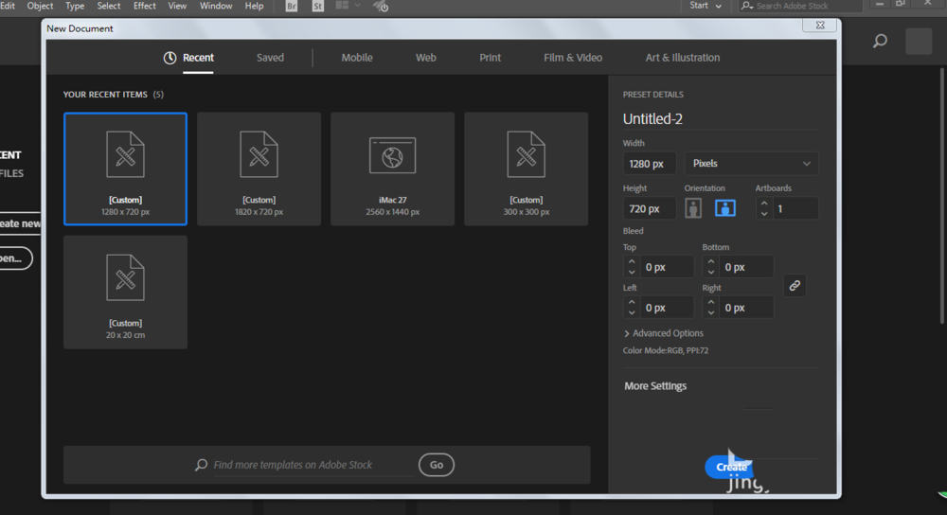Close the New Document dialog
Screen dimensions: 947x515
[819, 25]
